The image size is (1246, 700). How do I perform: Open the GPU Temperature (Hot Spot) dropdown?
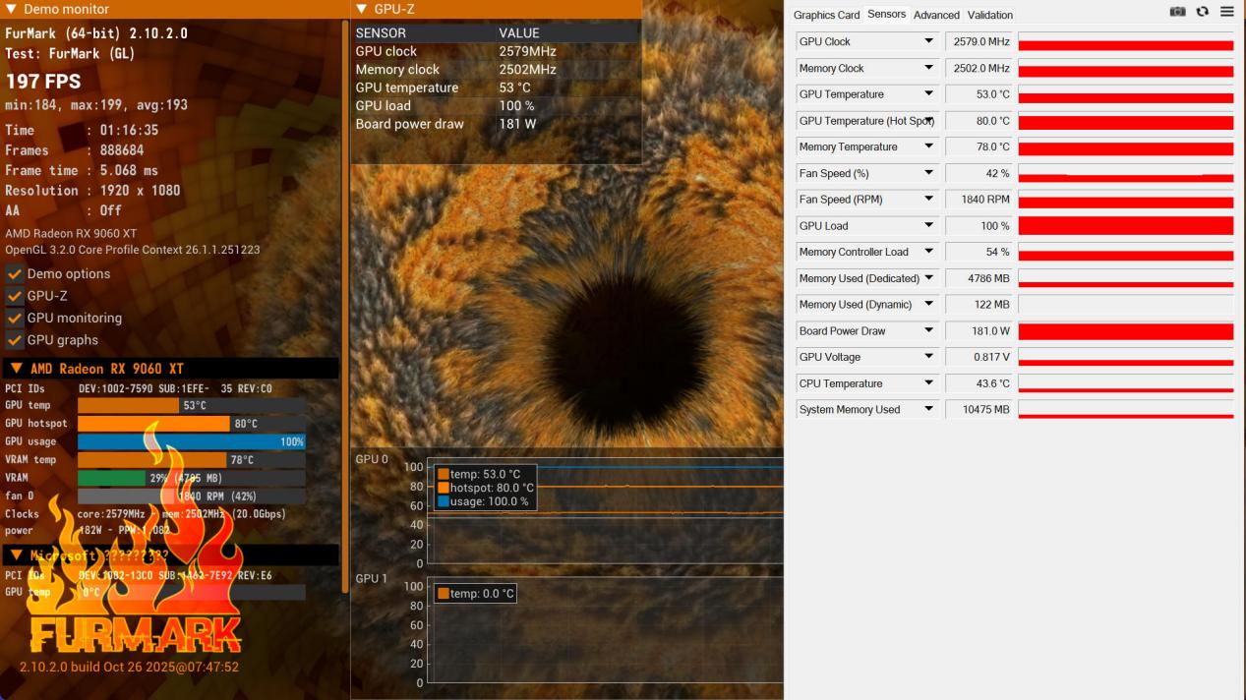[x=928, y=121]
